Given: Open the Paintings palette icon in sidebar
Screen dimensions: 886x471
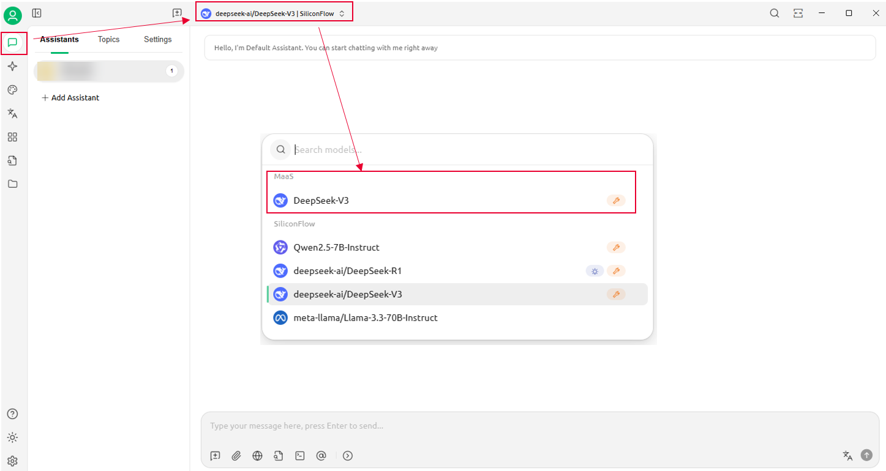Looking at the screenshot, I should point(12,90).
